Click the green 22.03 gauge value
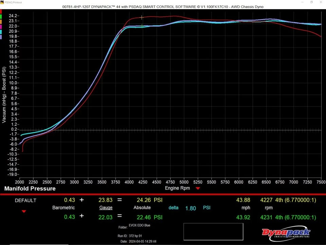The height and width of the screenshot is (245, 326). tap(105, 217)
